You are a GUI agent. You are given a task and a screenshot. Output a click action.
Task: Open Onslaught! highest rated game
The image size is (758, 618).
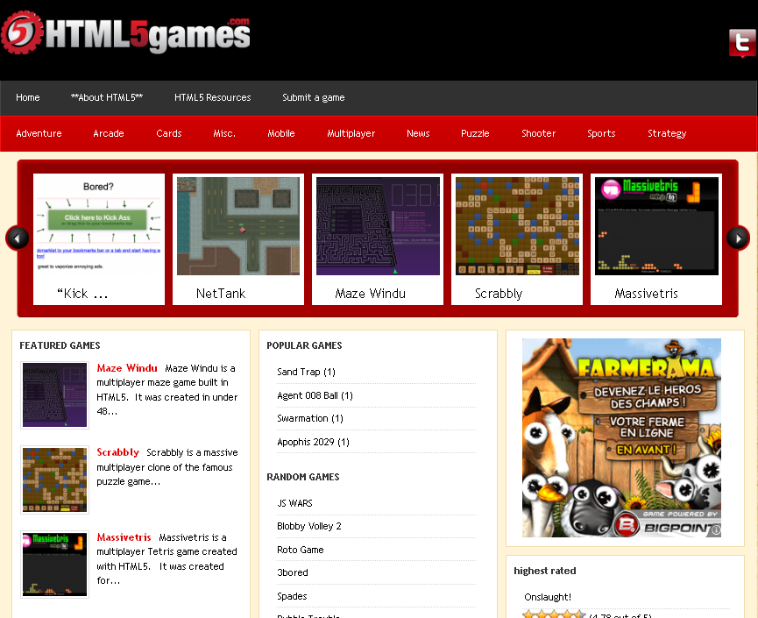548,597
